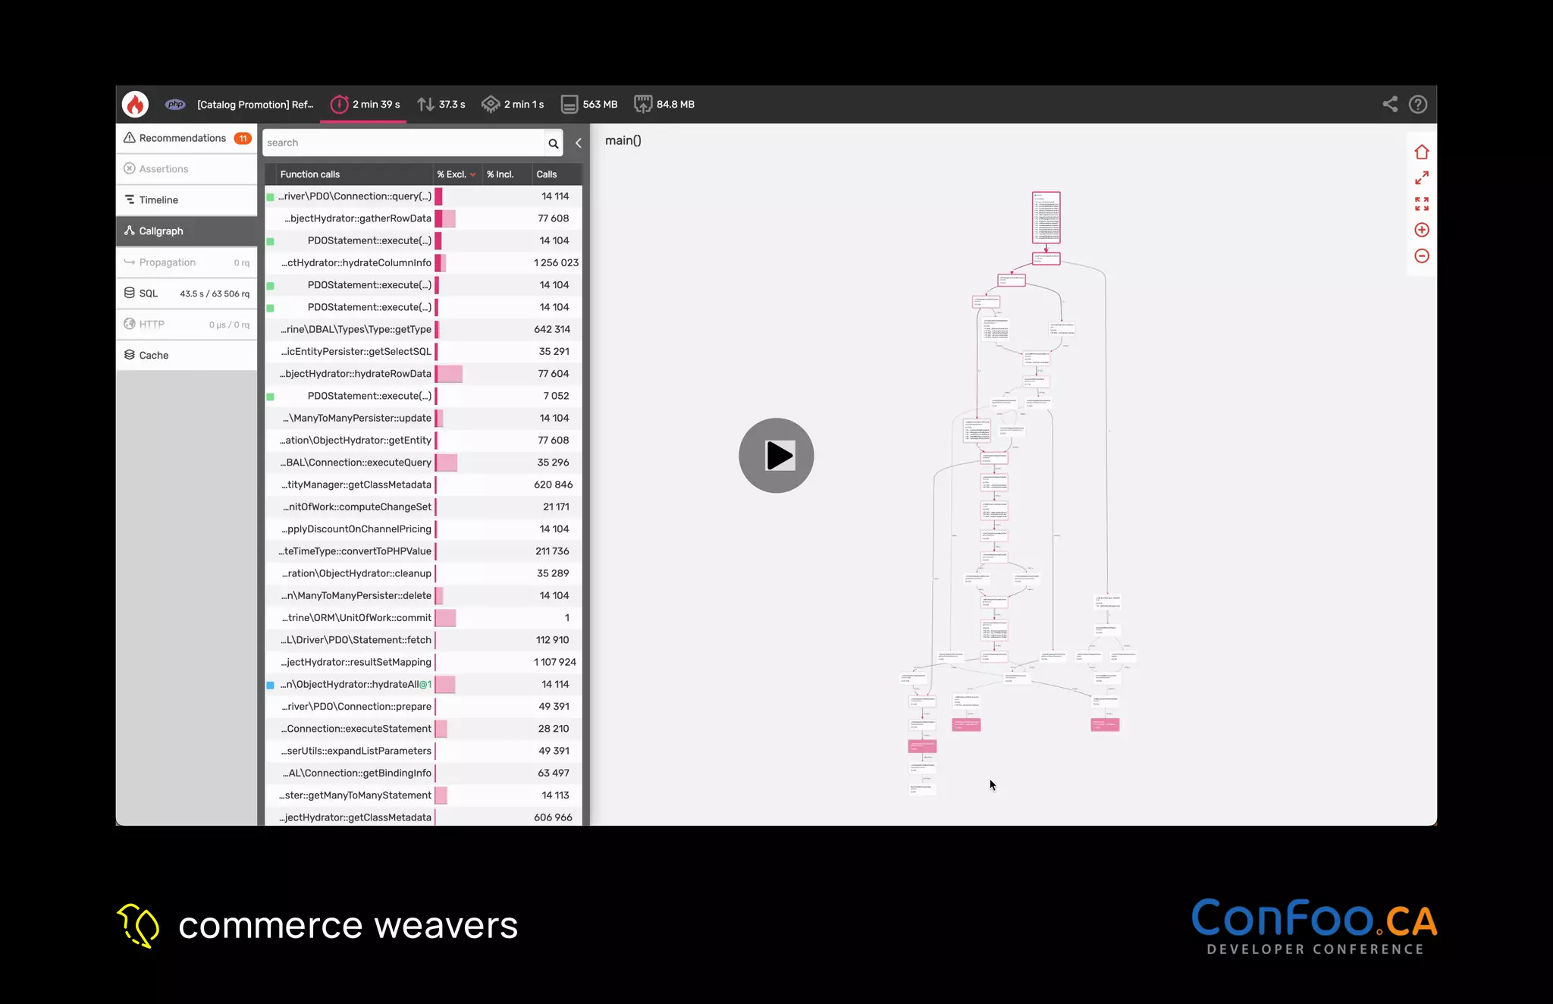Collapse the function list panel chevron

pos(579,143)
